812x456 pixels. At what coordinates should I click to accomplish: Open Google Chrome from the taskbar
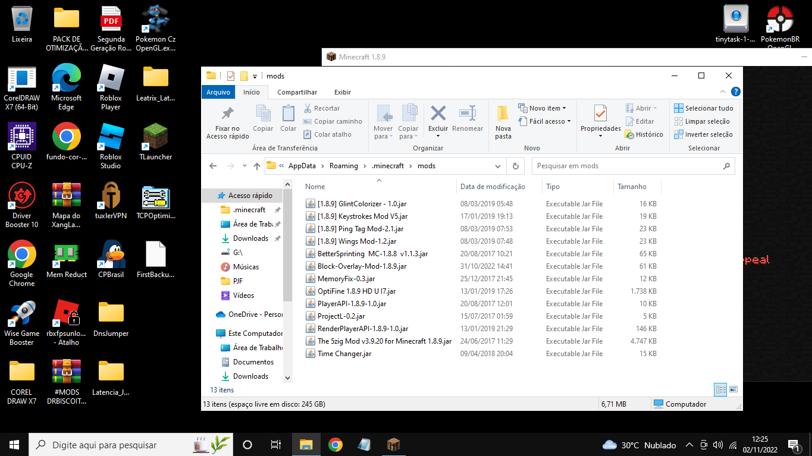[x=336, y=445]
